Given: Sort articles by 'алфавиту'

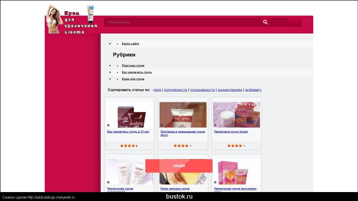Looking at the screenshot, I should (253, 90).
